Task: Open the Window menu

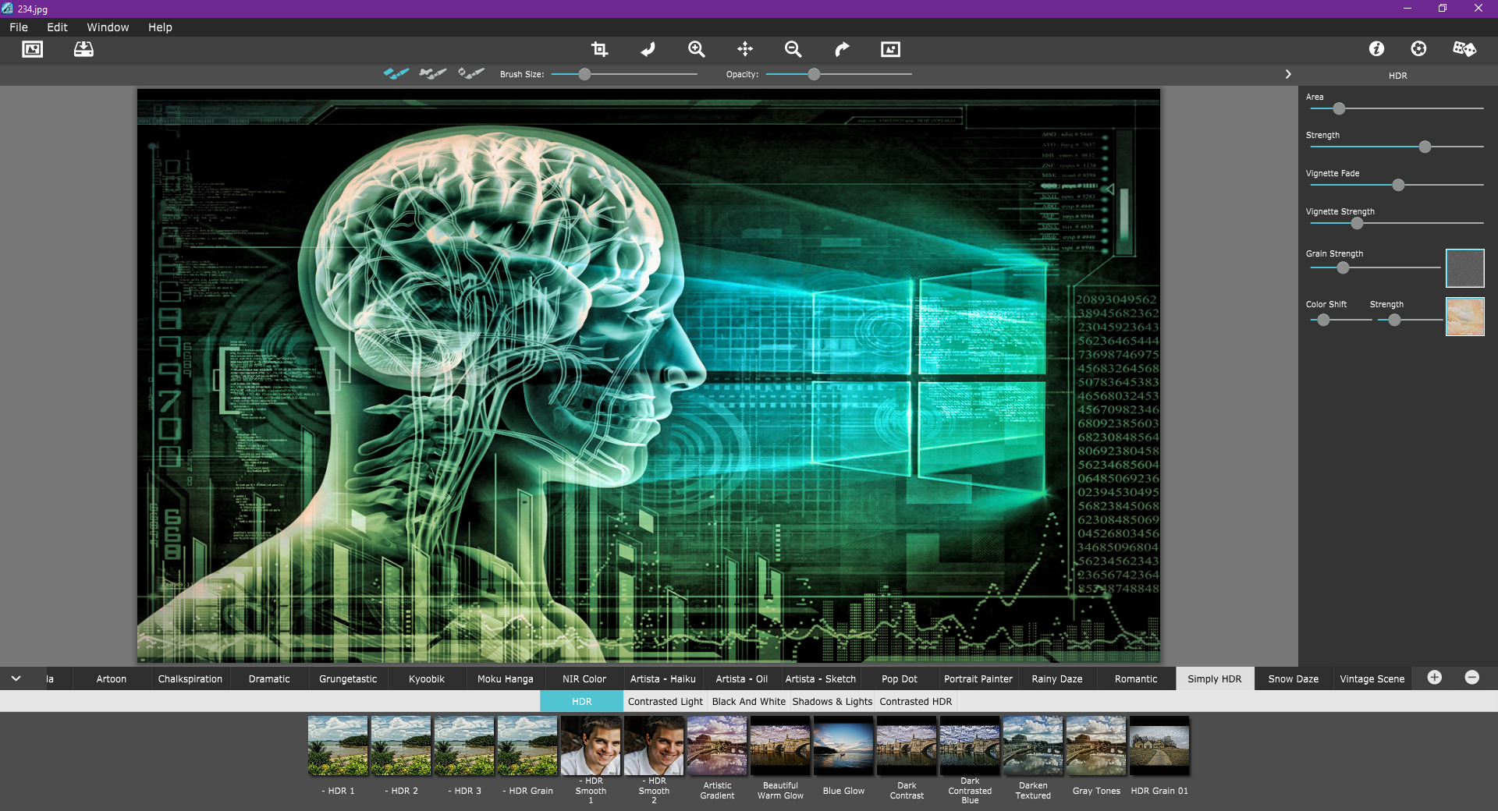Action: pos(108,27)
